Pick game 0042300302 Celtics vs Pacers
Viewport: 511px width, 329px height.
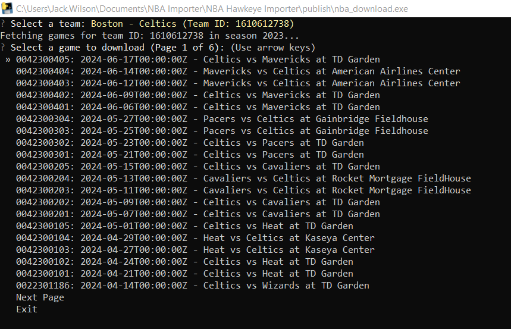(190, 143)
